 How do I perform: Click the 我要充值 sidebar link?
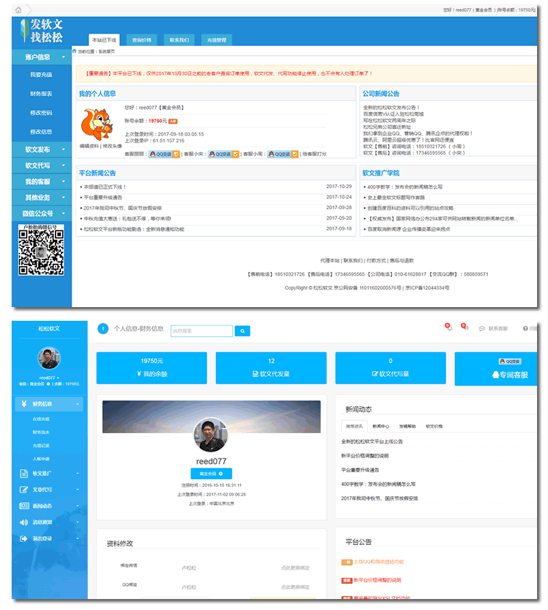tap(41, 75)
